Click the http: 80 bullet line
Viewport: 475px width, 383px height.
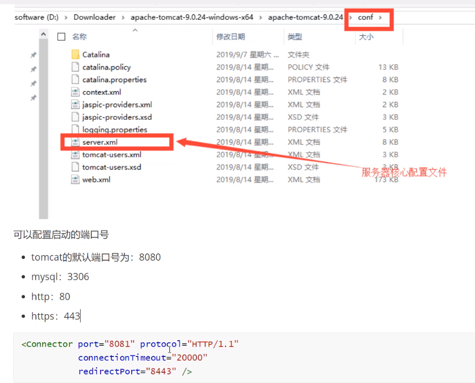(x=51, y=296)
